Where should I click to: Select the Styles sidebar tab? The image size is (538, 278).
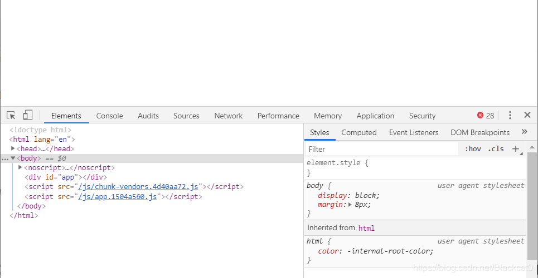tap(319, 132)
